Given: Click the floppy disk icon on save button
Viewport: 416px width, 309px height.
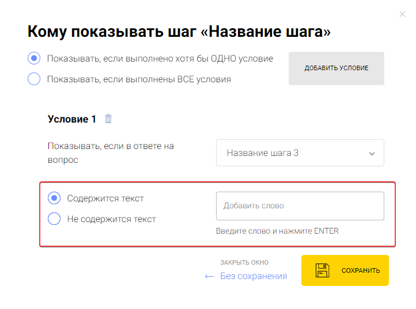Looking at the screenshot, I should [x=322, y=270].
